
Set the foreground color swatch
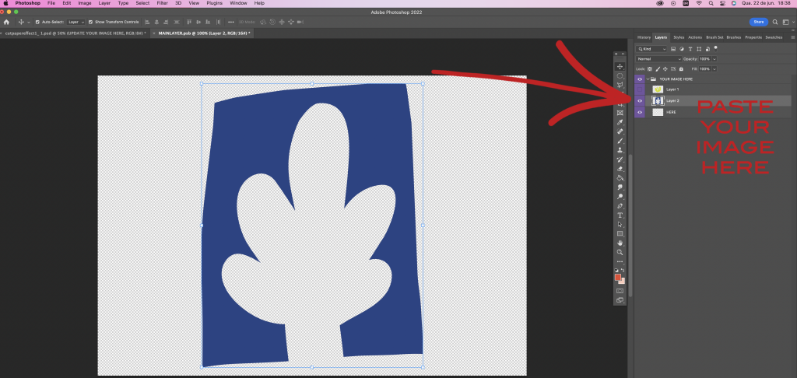point(617,277)
